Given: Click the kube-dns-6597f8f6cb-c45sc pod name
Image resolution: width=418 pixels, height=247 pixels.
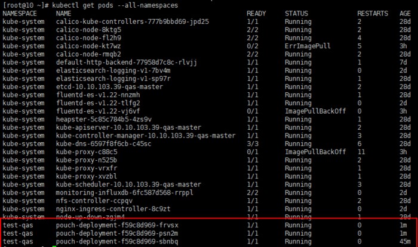Looking at the screenshot, I should [x=103, y=144].
